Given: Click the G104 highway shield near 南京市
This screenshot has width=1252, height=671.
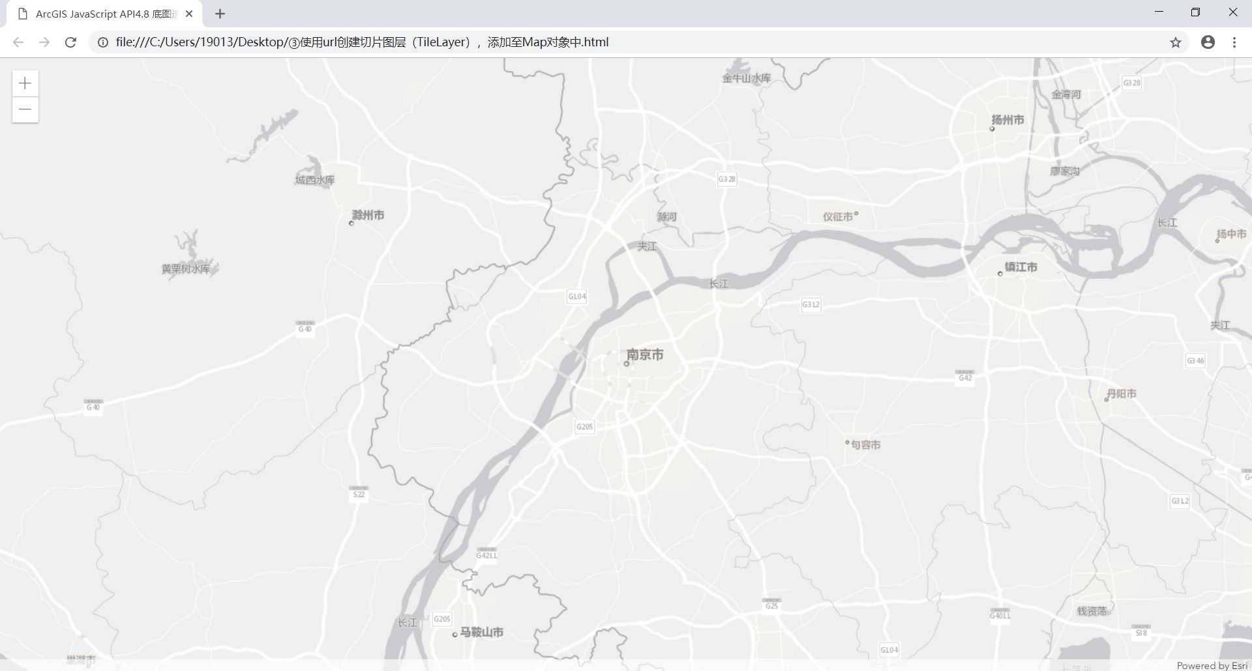Looking at the screenshot, I should tap(577, 296).
